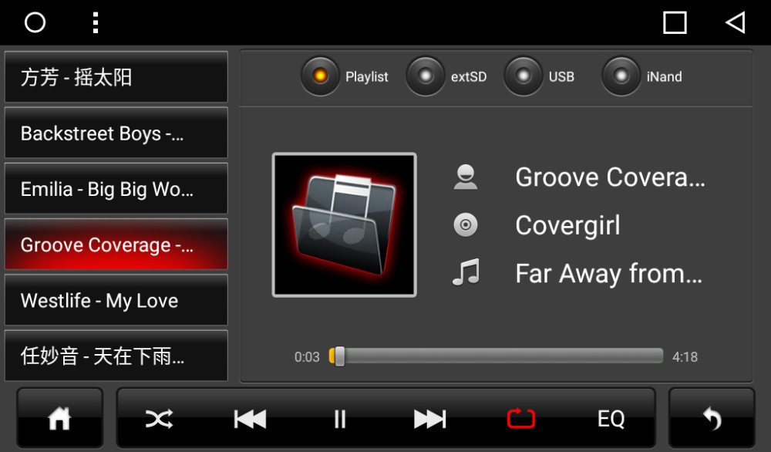771x452 pixels.
Task: Select the extSD source radio button
Action: 426,76
